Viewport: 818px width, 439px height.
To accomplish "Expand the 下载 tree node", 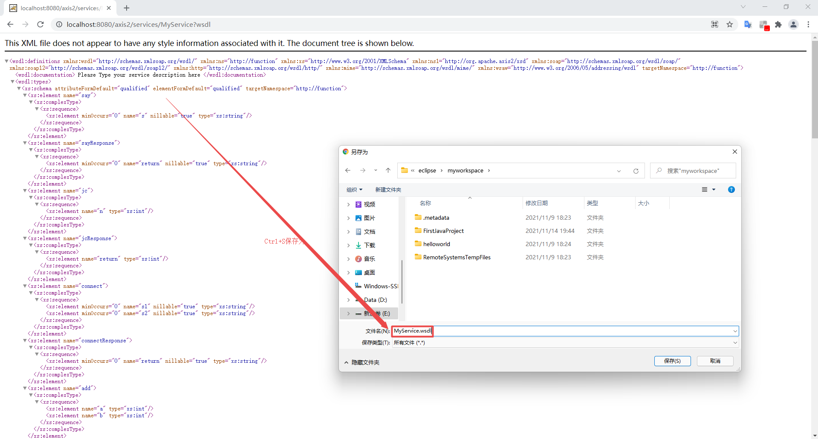I will pos(348,245).
